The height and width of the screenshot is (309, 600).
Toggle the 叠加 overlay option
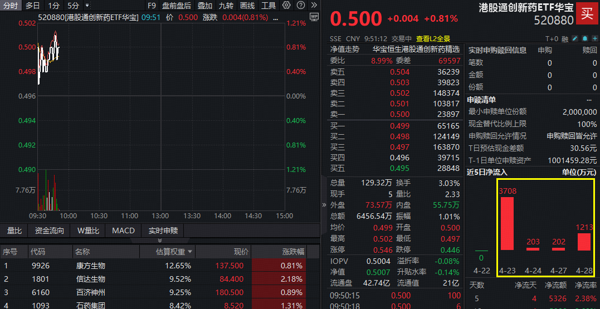(205, 6)
